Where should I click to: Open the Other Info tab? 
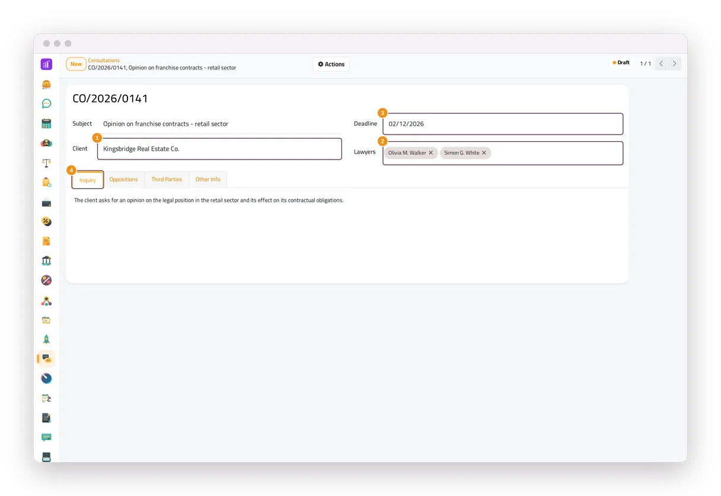point(208,179)
